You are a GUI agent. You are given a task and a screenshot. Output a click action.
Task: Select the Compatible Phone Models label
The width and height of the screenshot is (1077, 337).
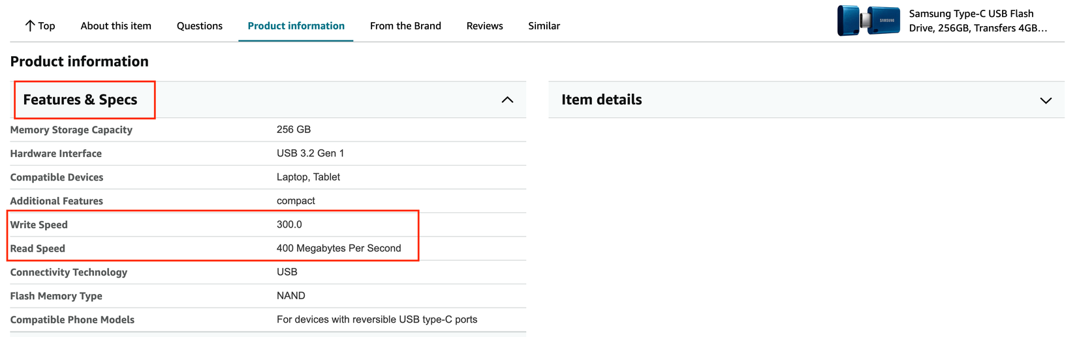[72, 319]
